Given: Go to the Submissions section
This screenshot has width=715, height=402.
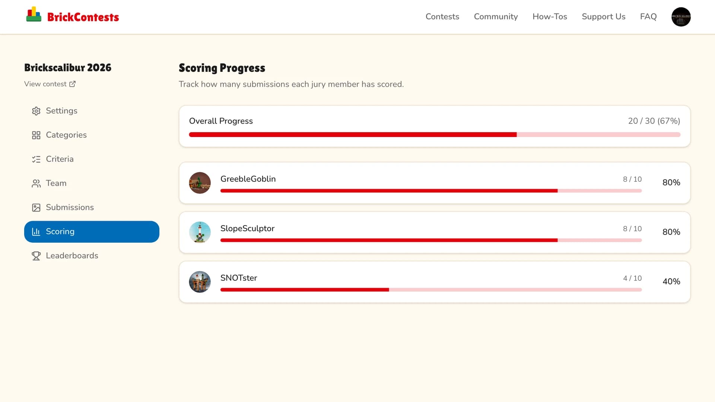Looking at the screenshot, I should click(92, 208).
